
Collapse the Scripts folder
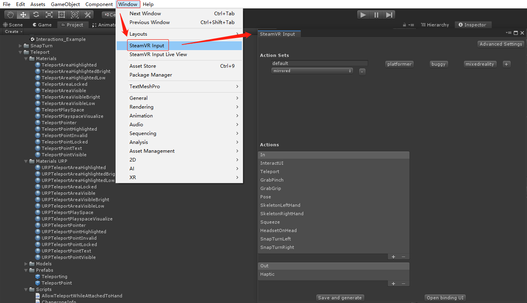click(26, 289)
